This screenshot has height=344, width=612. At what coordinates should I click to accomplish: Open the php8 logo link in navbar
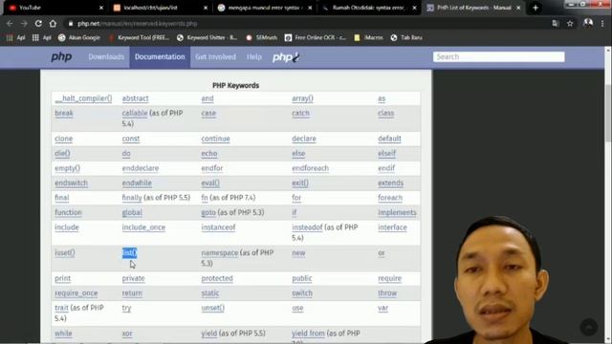point(286,57)
